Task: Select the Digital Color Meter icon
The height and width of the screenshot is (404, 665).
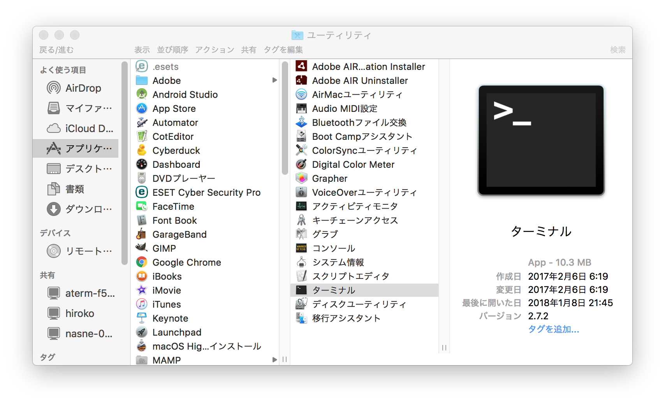Action: pyautogui.click(x=301, y=164)
